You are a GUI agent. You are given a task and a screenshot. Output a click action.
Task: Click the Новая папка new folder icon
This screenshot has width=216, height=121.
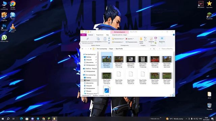tap(141, 39)
